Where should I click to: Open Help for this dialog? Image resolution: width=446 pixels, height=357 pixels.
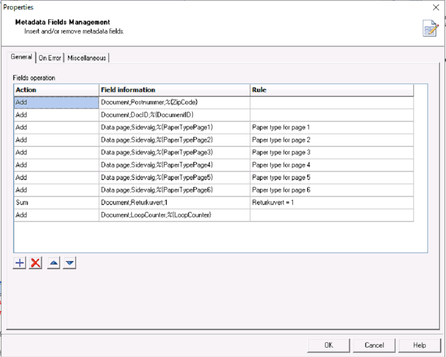tap(420, 345)
